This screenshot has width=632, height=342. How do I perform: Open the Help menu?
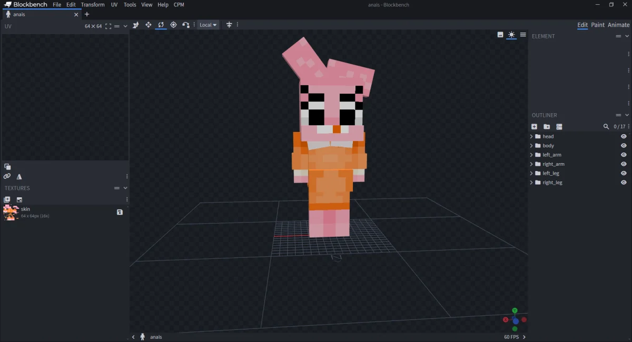click(x=163, y=5)
